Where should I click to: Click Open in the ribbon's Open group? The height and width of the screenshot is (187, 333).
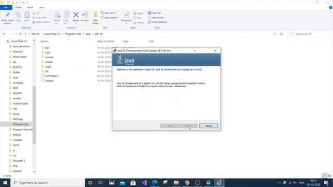tap(138, 13)
